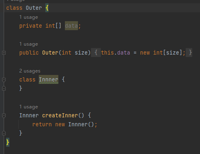The image size is (200, 154).
Task: Click fold end marker beside createInner closing brace
Action: pyautogui.click(x=4, y=133)
